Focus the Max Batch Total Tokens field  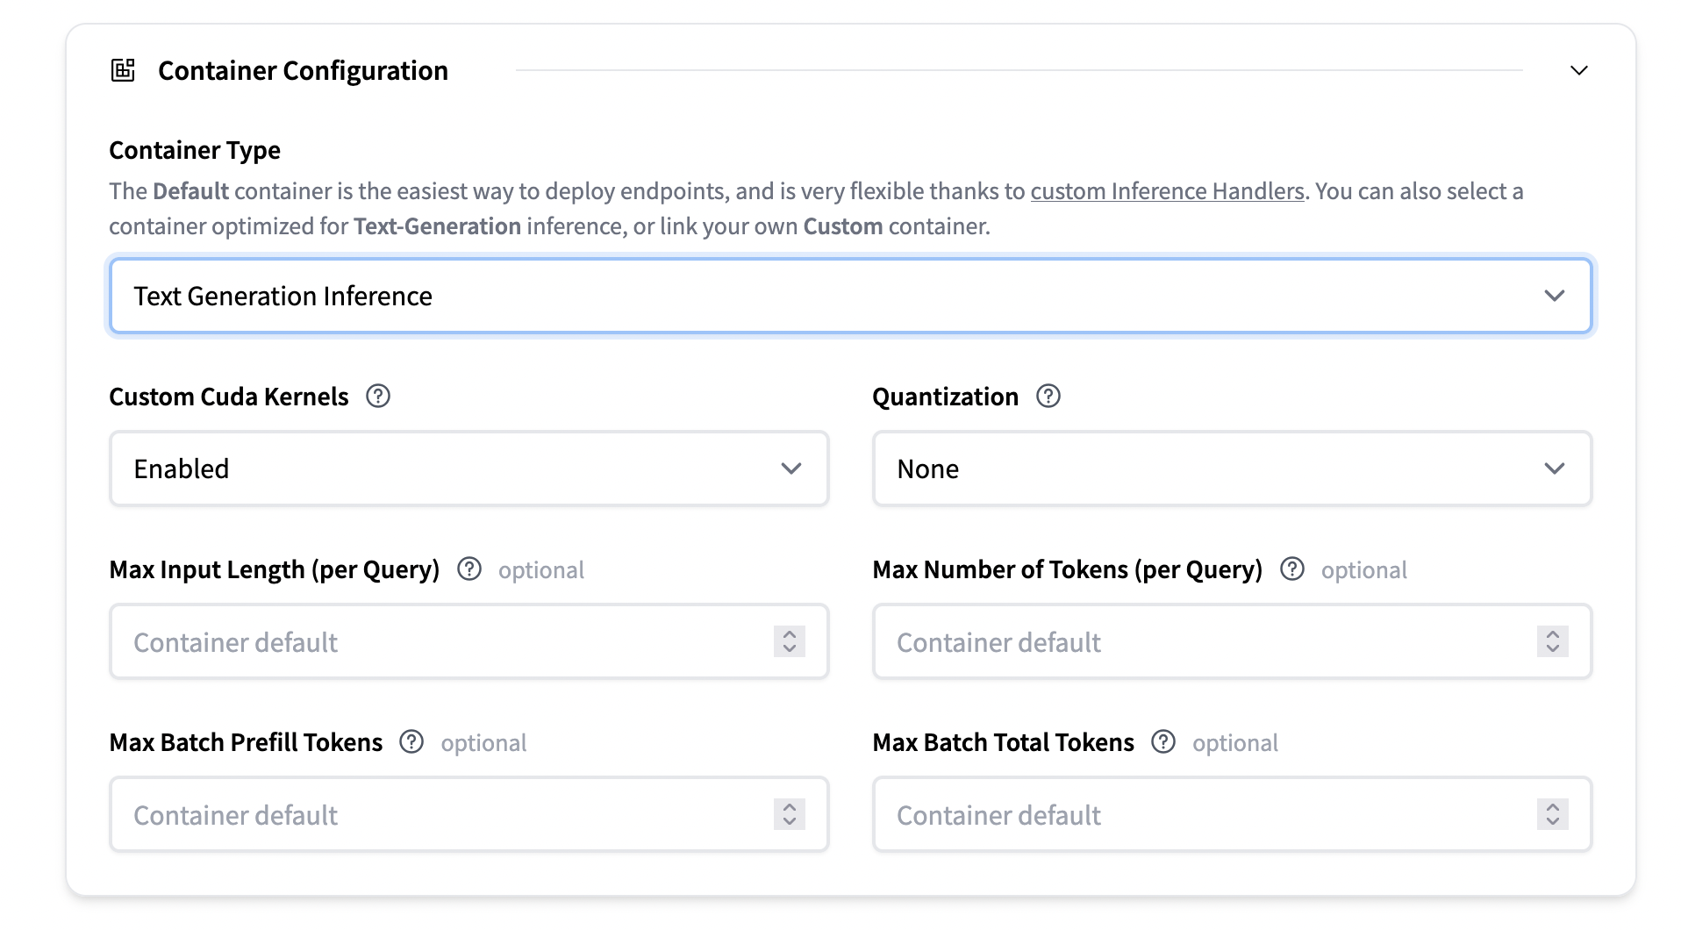pos(1202,814)
